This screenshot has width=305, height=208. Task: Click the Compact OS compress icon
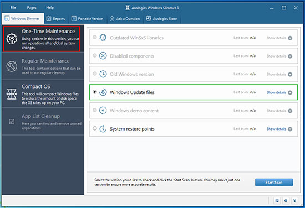12,94
